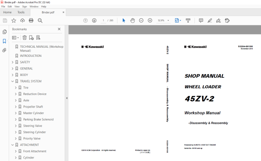The height and width of the screenshot is (161, 261).
Task: Open the zoom level dropdown arrow
Action: point(168,20)
